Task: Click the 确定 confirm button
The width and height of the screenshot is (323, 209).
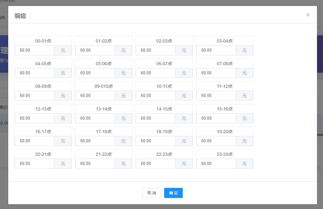Action: click(173, 193)
